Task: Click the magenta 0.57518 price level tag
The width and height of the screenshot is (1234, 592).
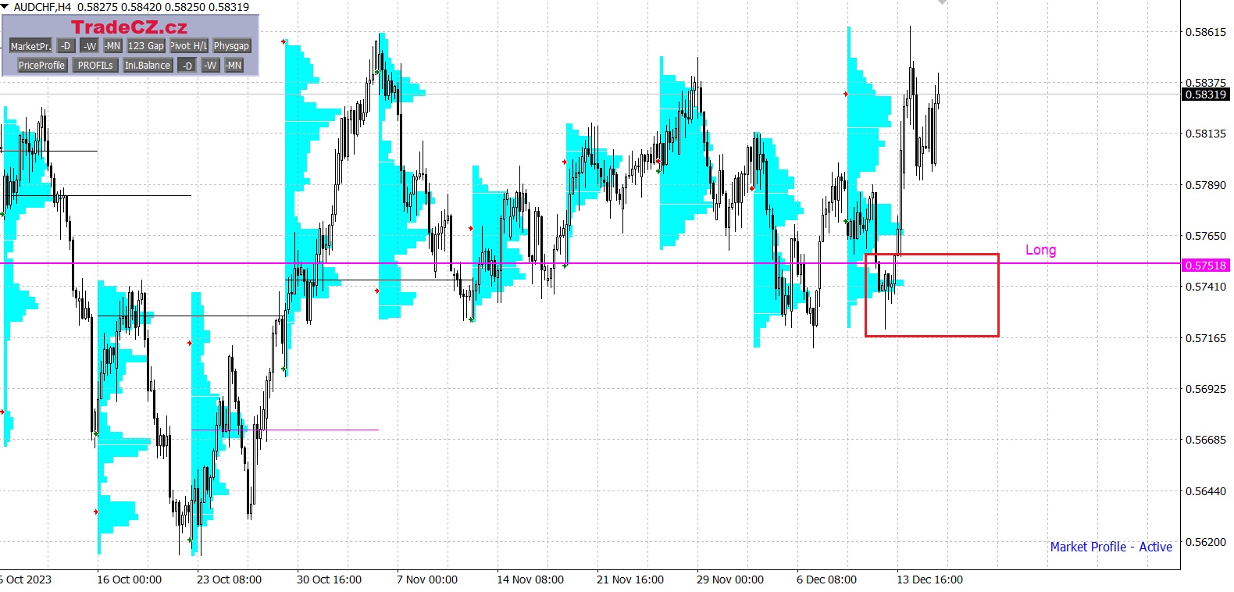Action: point(1206,266)
